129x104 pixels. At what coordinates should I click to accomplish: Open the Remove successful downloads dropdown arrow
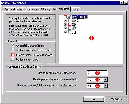pos(106,86)
